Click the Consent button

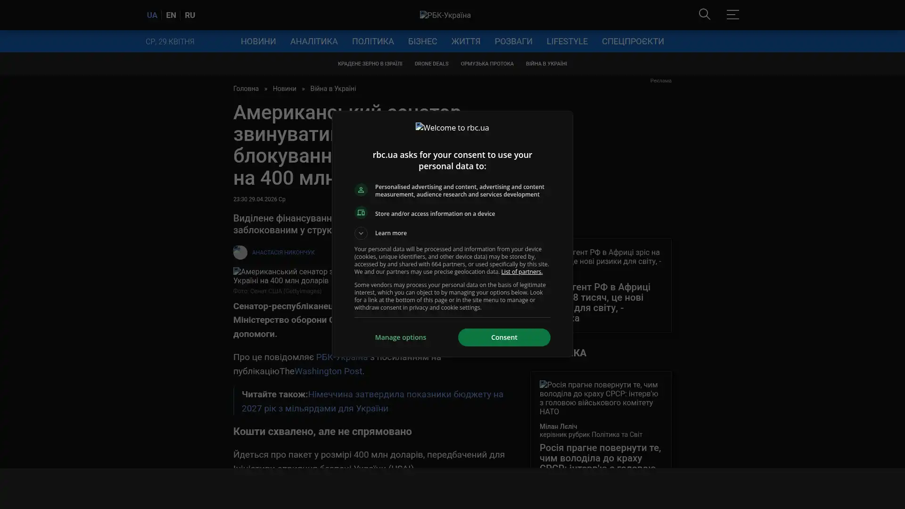[504, 337]
